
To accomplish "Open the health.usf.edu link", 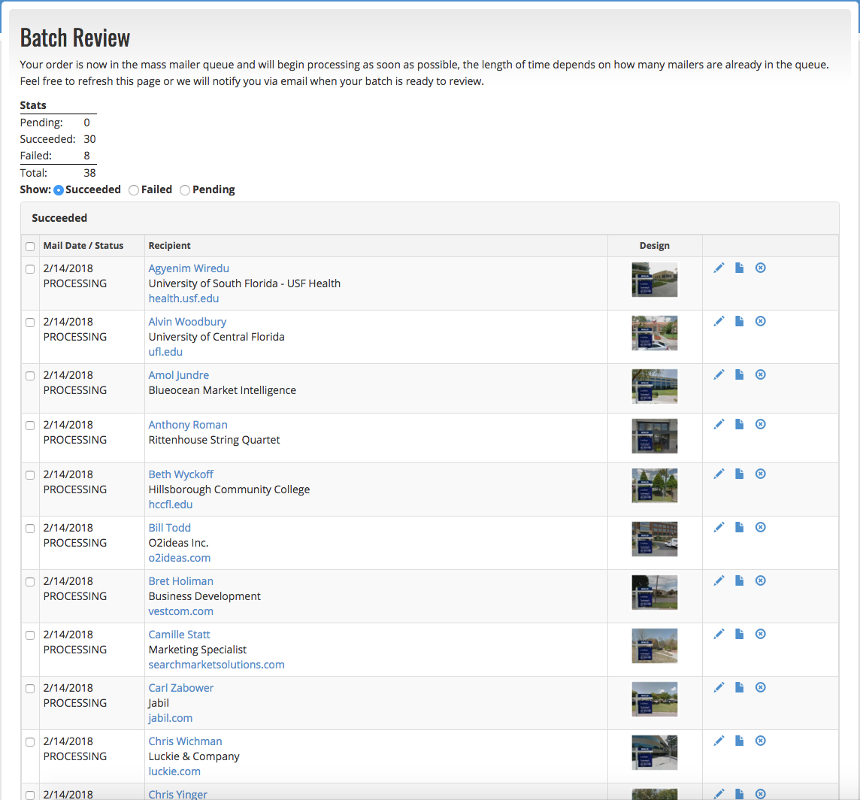I will 183,298.
